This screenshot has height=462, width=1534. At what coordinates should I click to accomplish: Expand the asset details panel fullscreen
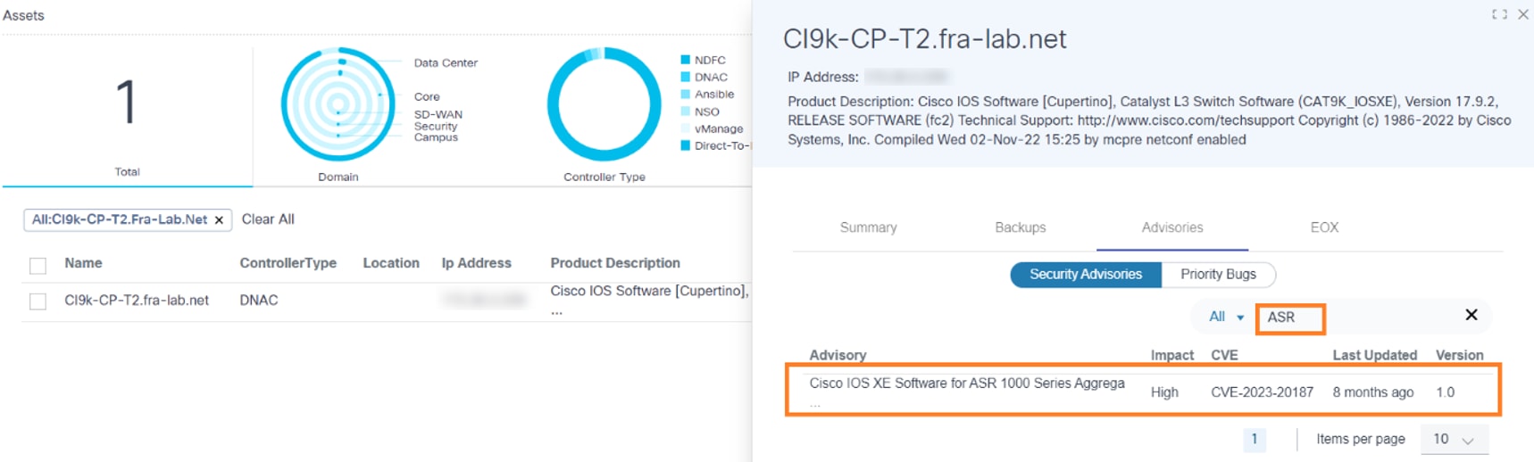[1499, 14]
